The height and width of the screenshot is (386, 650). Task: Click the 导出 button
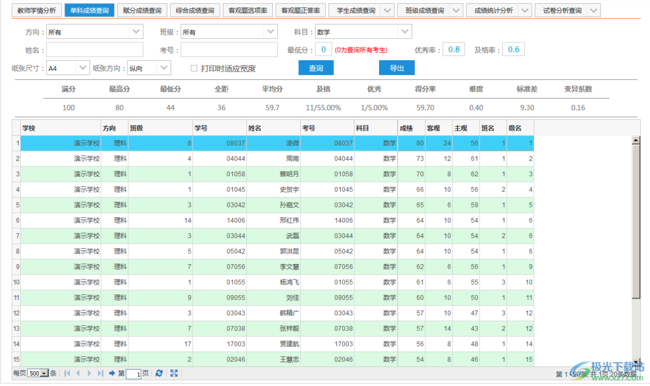point(397,68)
